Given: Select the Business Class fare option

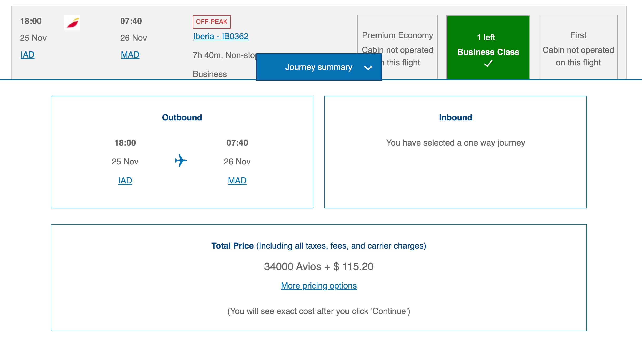Looking at the screenshot, I should point(488,47).
